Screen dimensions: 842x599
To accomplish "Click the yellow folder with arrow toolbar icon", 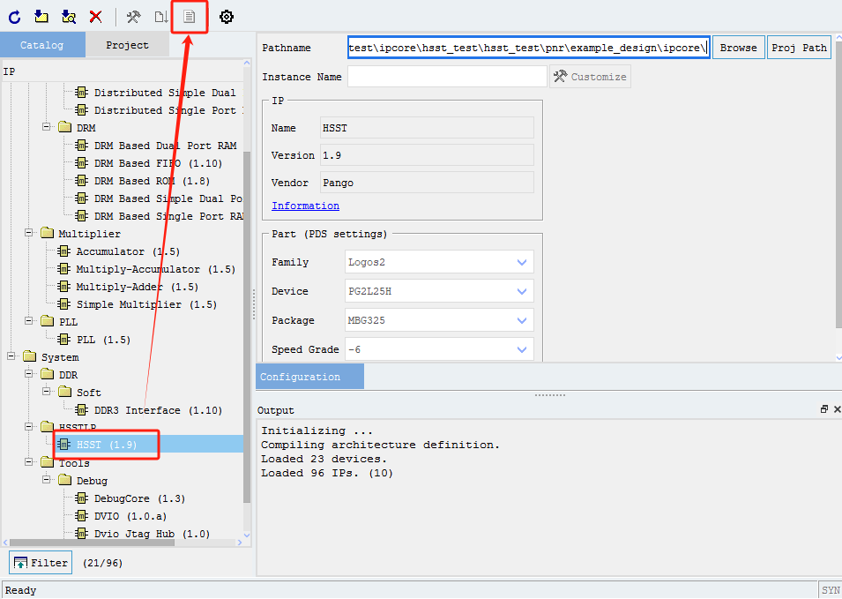I will [41, 17].
